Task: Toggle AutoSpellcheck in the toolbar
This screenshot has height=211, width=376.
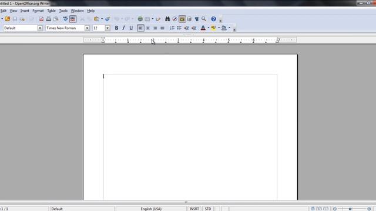Action: [73, 19]
